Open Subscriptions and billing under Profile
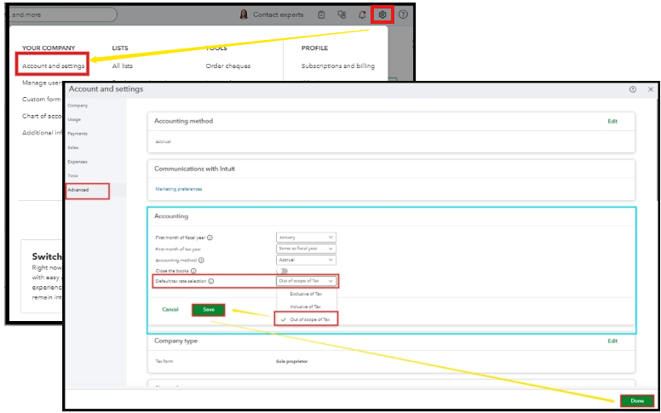 pyautogui.click(x=338, y=66)
